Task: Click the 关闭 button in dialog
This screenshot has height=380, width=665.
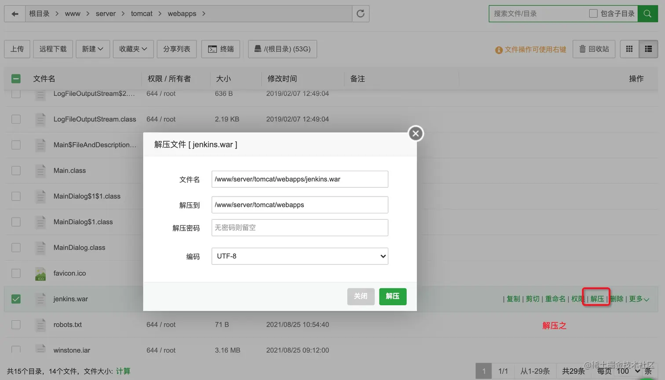Action: [x=361, y=296]
